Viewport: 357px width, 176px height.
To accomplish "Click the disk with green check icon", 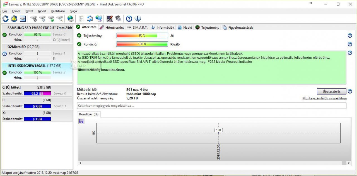I will (x=51, y=19).
